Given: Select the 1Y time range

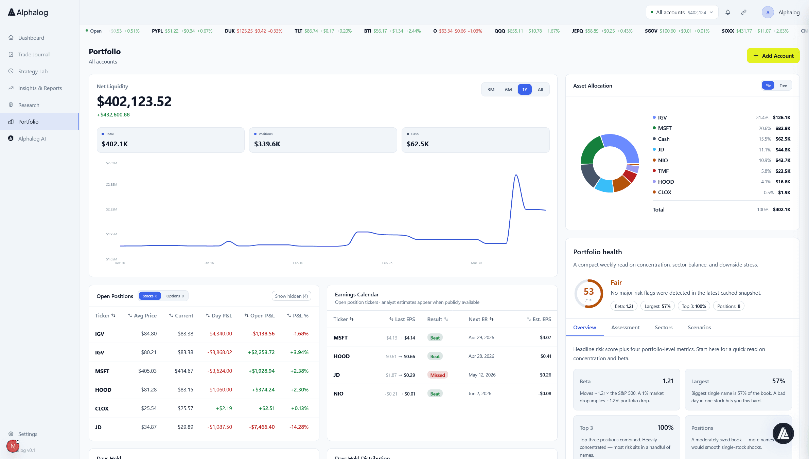Looking at the screenshot, I should 525,90.
